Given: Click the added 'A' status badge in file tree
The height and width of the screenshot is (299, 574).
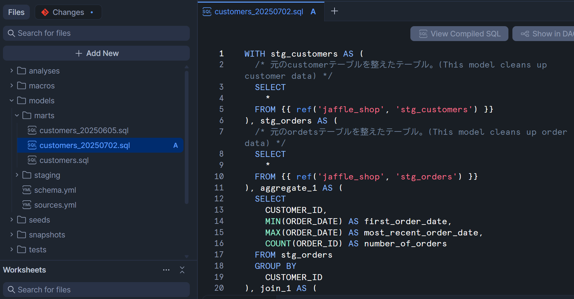Looking at the screenshot, I should pos(176,145).
